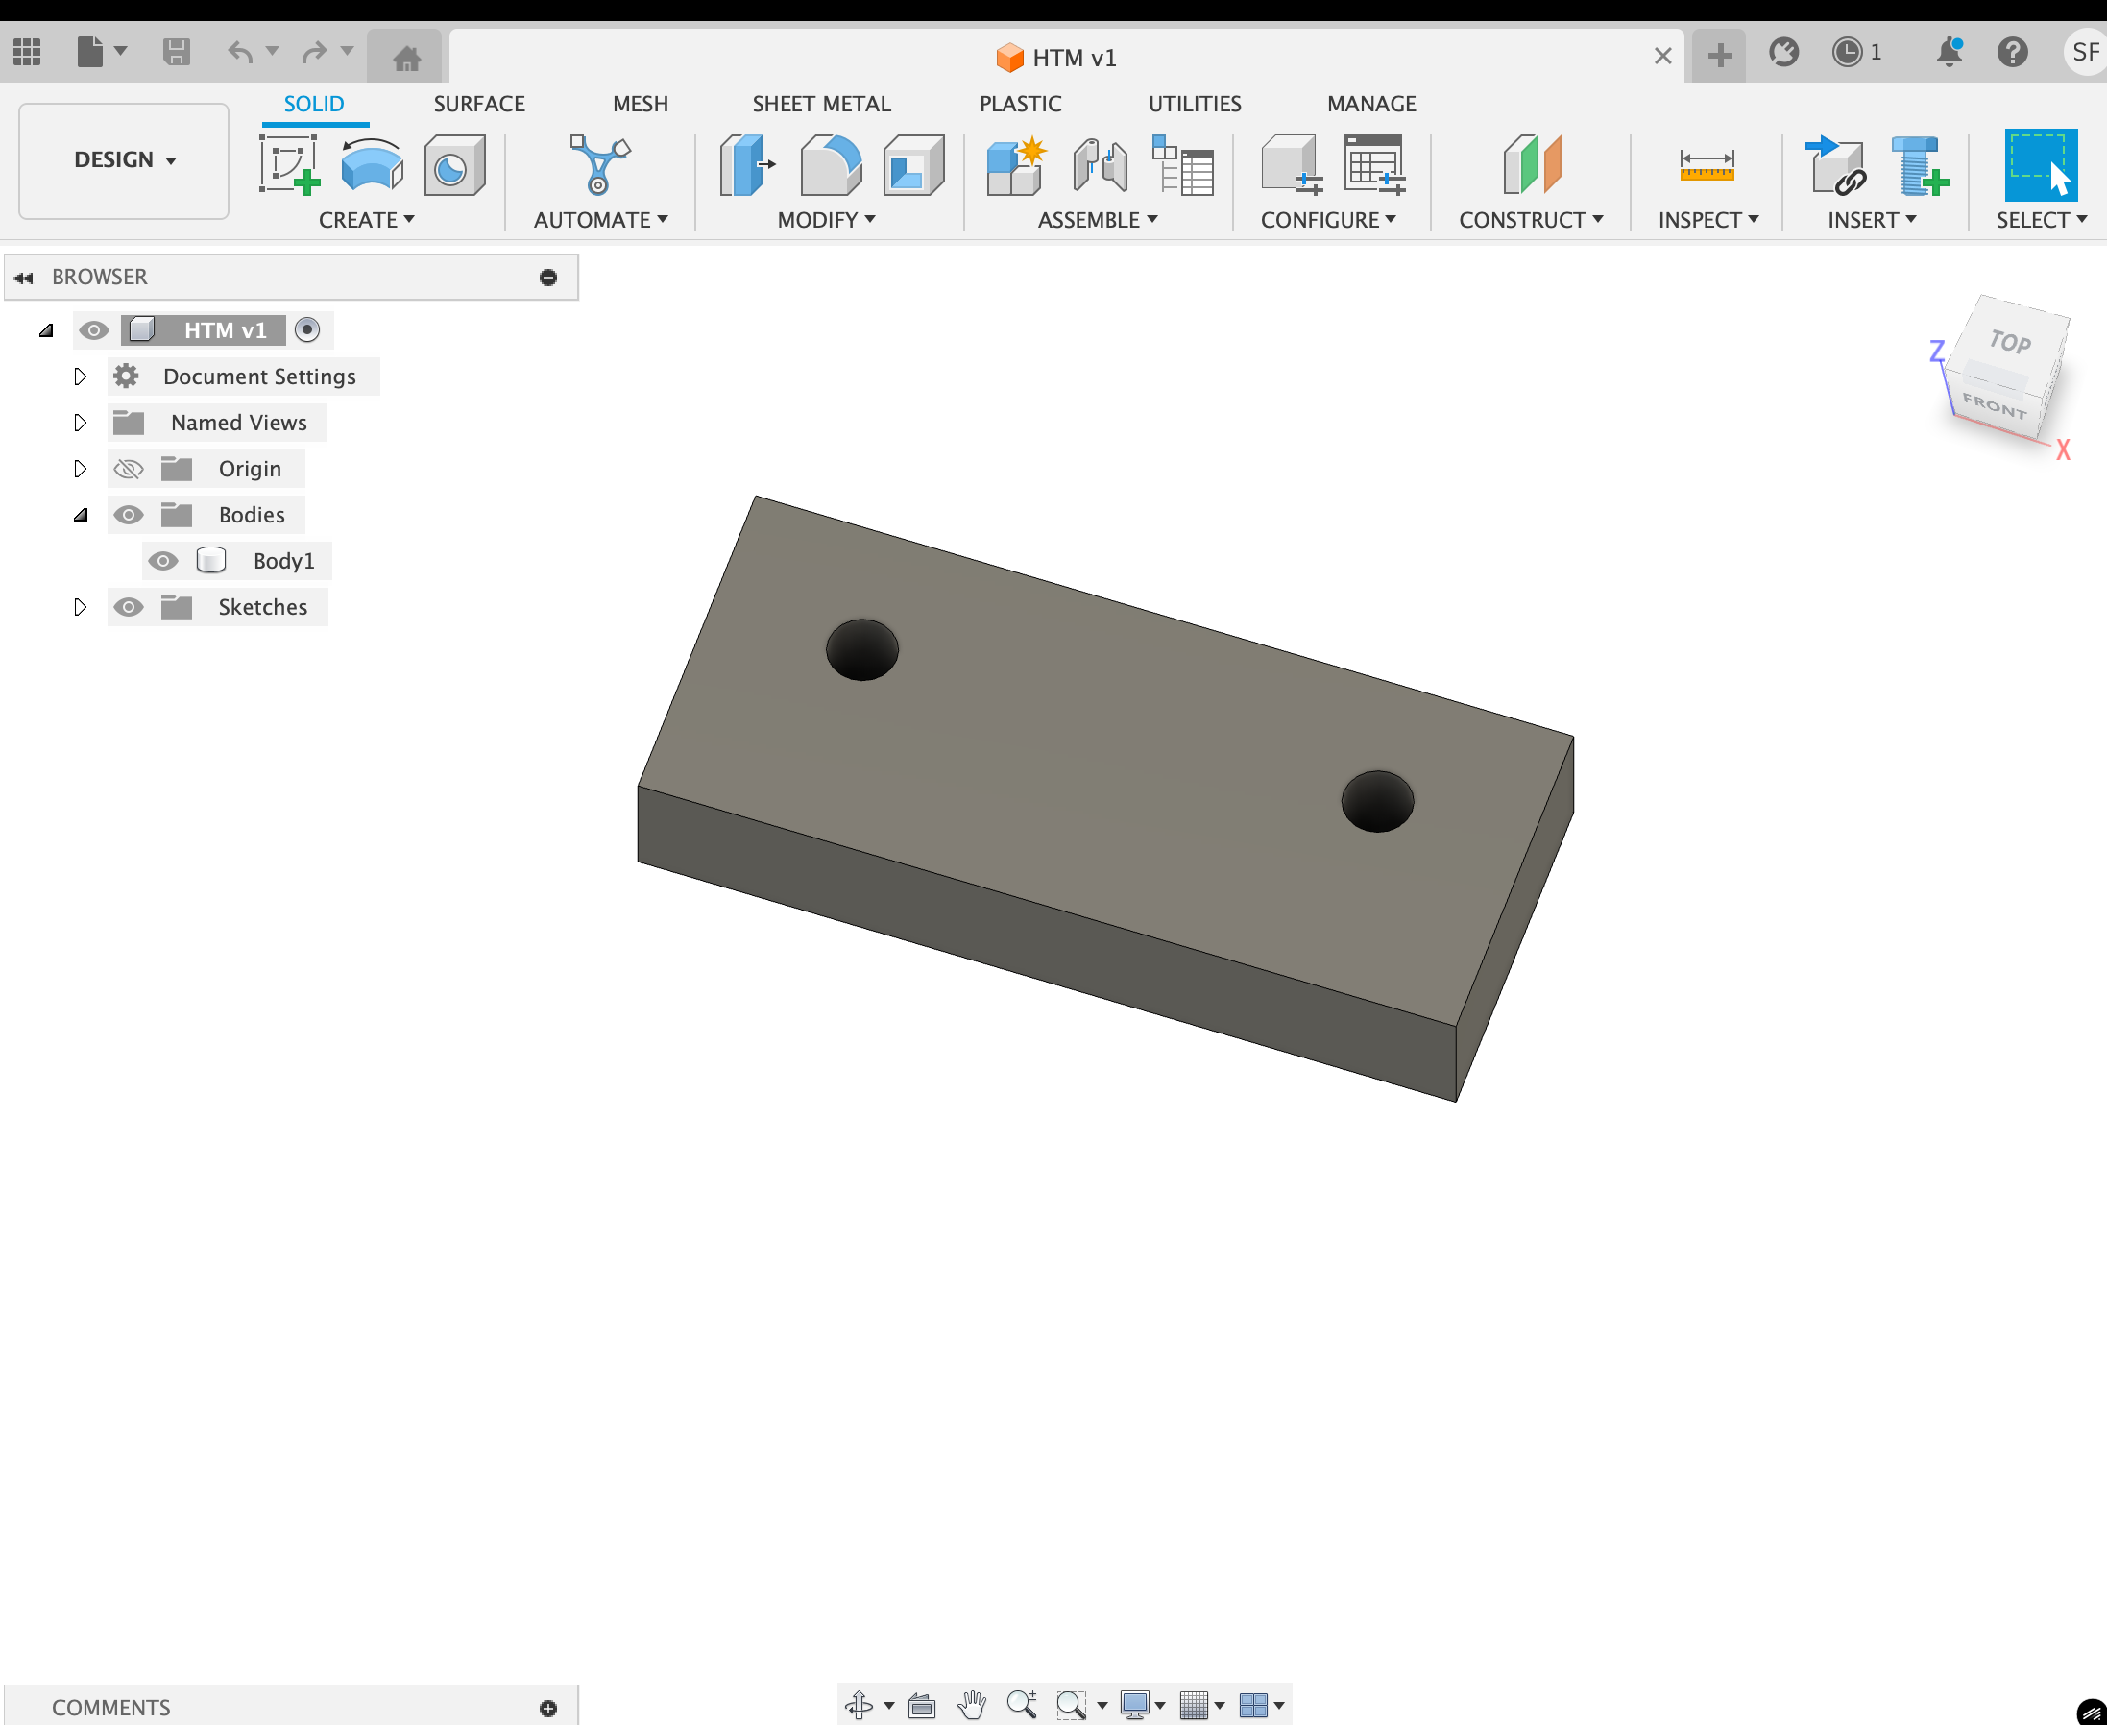Click the TOP face of ViewCube
Image resolution: width=2107 pixels, height=1725 pixels.
(x=2009, y=342)
